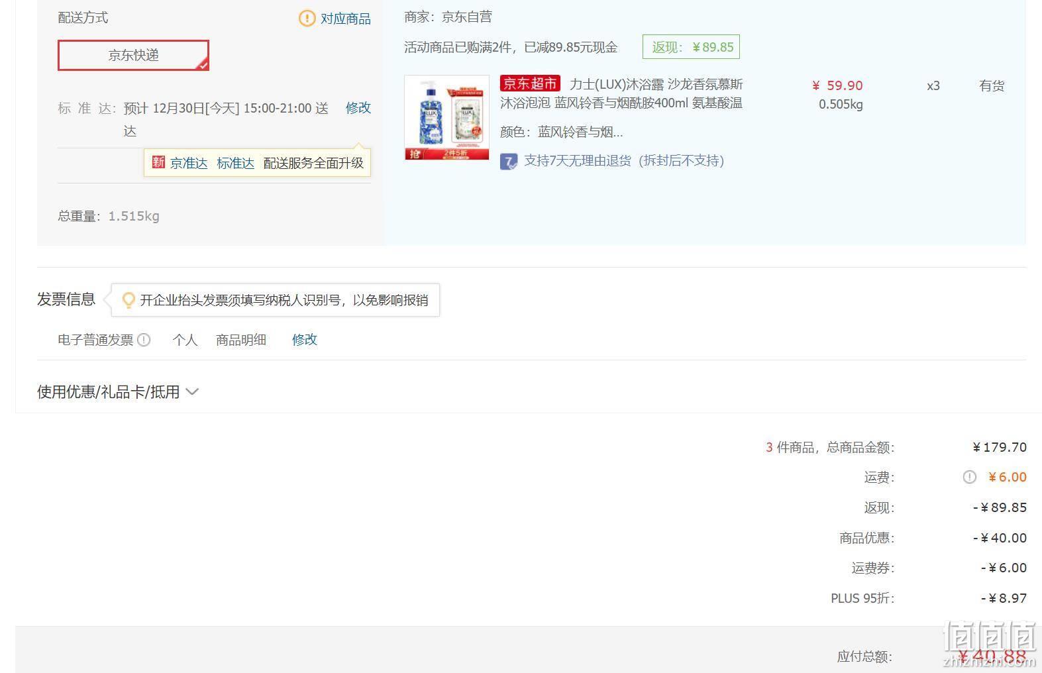Click the 总重量: 1.515kg text
This screenshot has height=673, width=1042.
click(109, 216)
